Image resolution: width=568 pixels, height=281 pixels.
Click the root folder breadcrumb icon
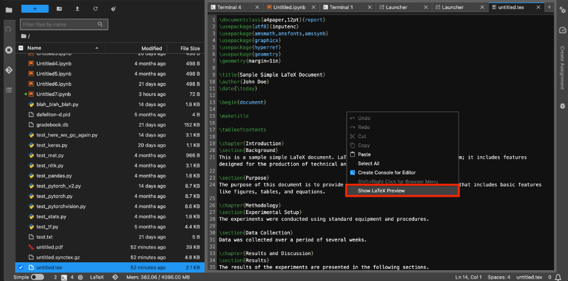pos(24,36)
